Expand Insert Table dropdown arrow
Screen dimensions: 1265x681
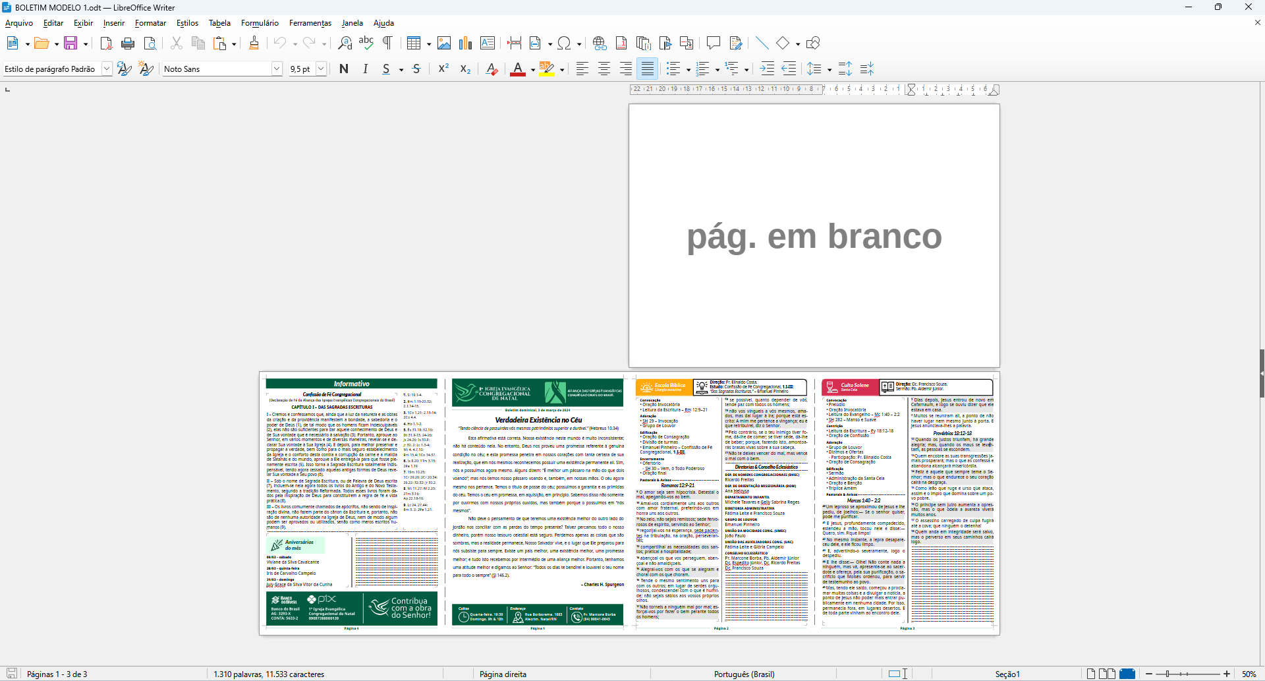pyautogui.click(x=429, y=44)
